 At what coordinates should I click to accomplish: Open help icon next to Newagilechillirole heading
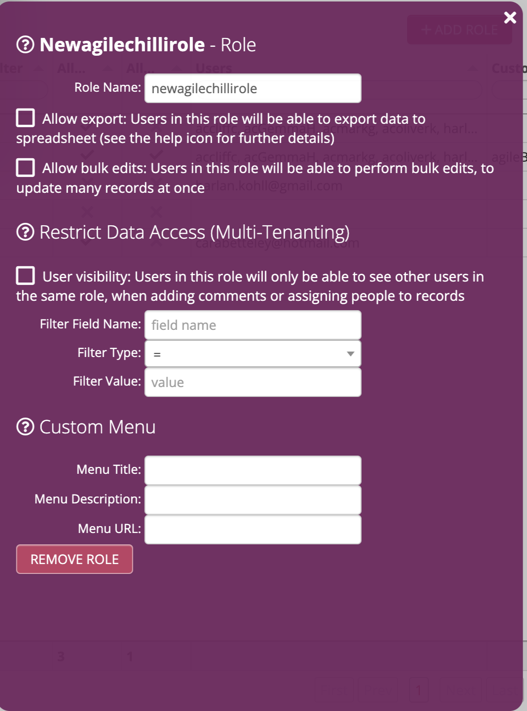(x=25, y=45)
